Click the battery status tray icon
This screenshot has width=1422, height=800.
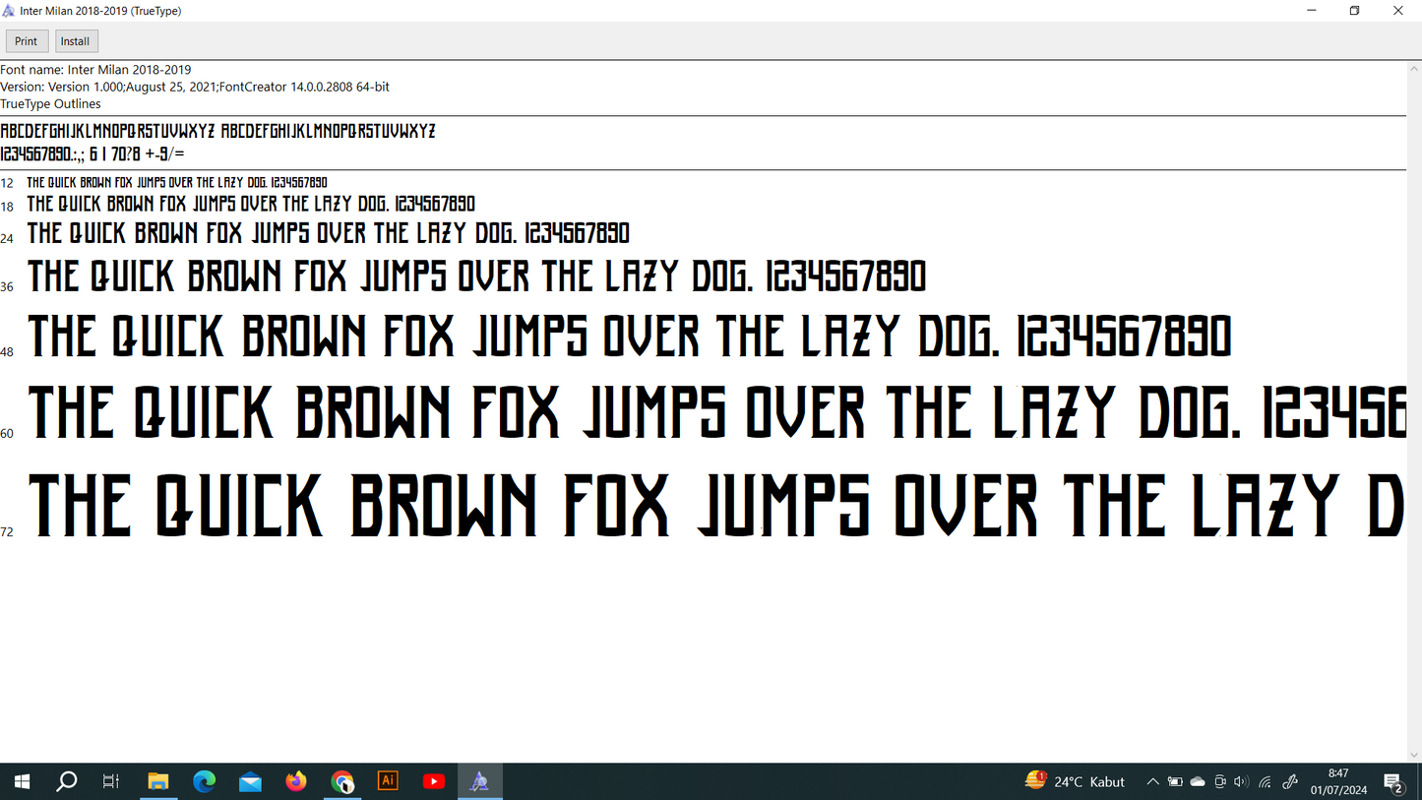(1175, 781)
